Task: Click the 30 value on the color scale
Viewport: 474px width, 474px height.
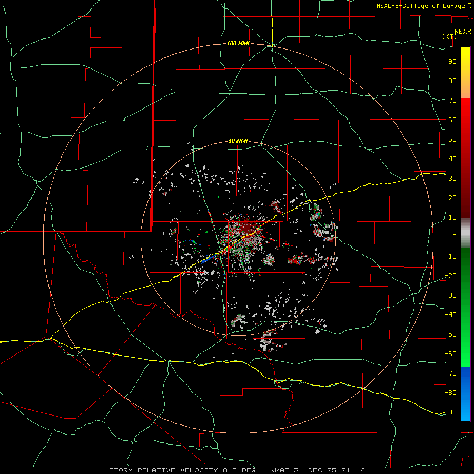Action: [x=452, y=179]
